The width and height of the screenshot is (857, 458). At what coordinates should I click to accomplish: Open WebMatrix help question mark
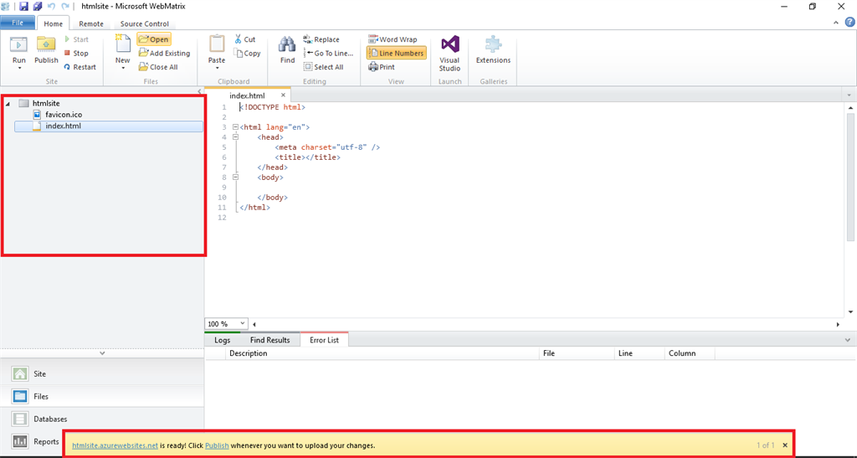click(x=849, y=23)
